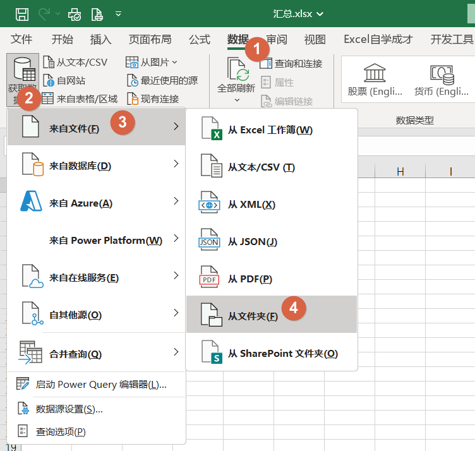Open Customize Quick Access Toolbar dropdown

tap(119, 14)
